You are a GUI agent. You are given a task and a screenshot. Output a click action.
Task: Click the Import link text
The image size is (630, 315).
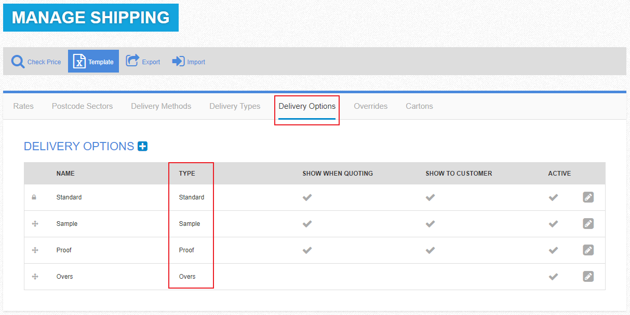(x=196, y=62)
